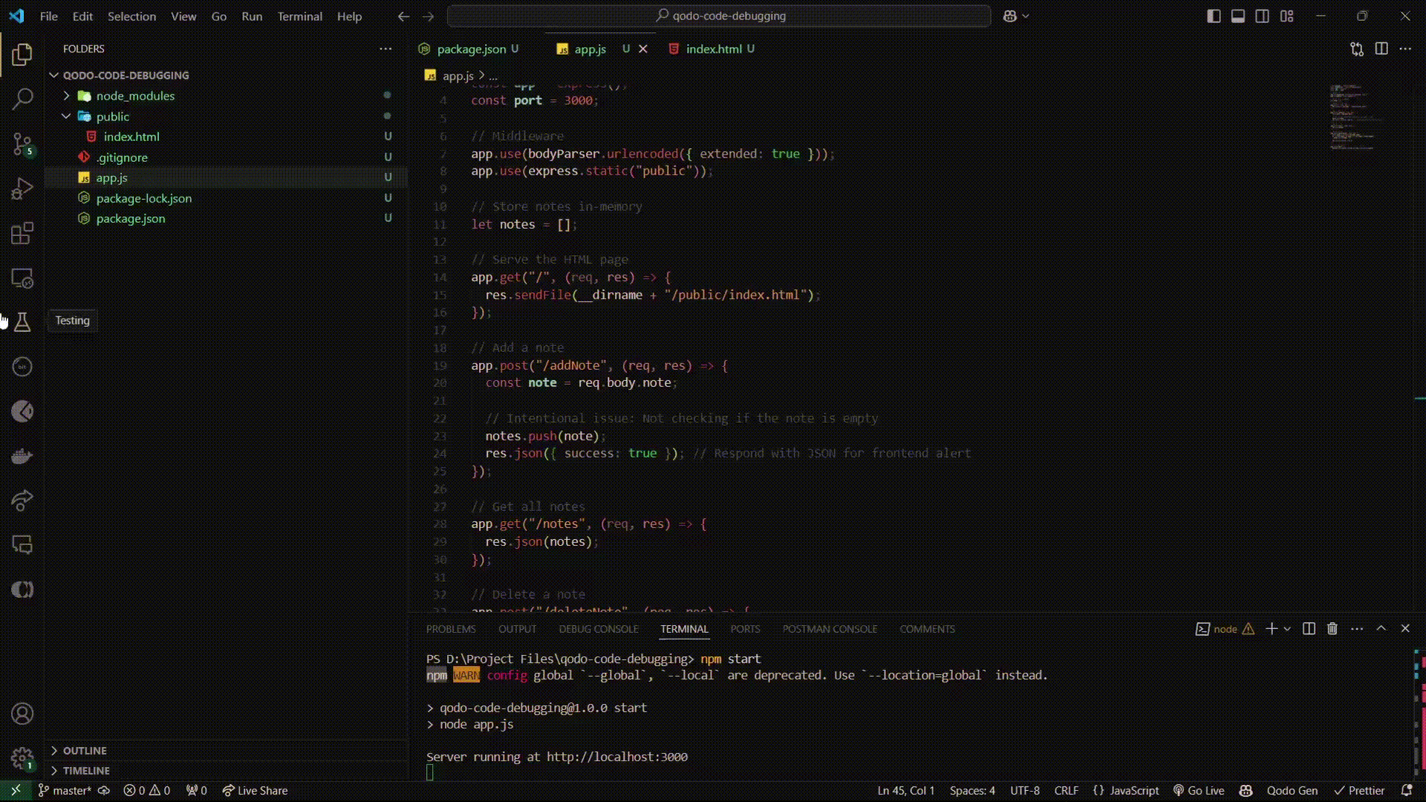The height and width of the screenshot is (802, 1426).
Task: Select package-lock.json in the file tree
Action: [144, 198]
